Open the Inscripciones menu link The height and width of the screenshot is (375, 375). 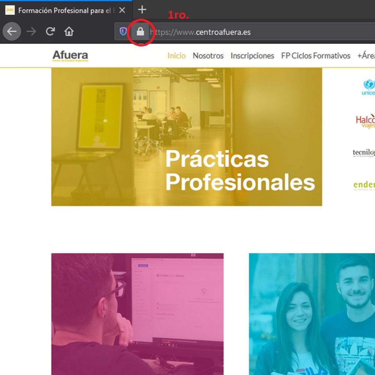[252, 56]
